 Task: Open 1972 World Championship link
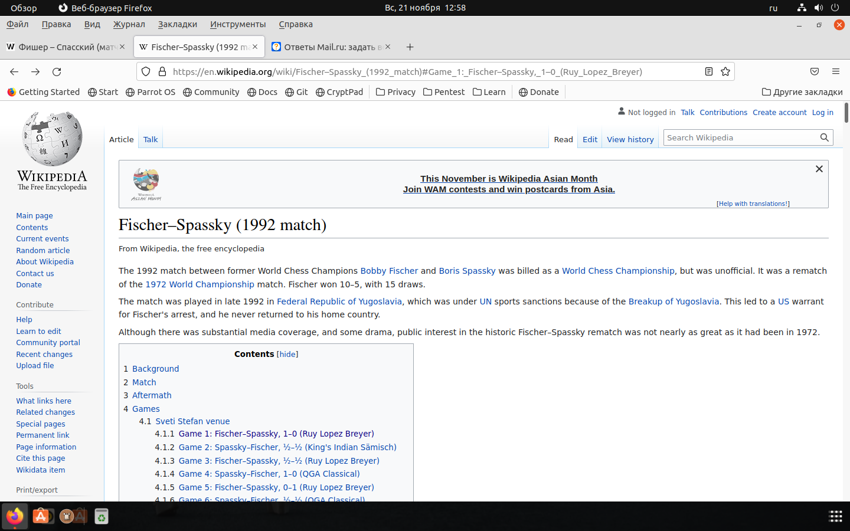click(200, 284)
